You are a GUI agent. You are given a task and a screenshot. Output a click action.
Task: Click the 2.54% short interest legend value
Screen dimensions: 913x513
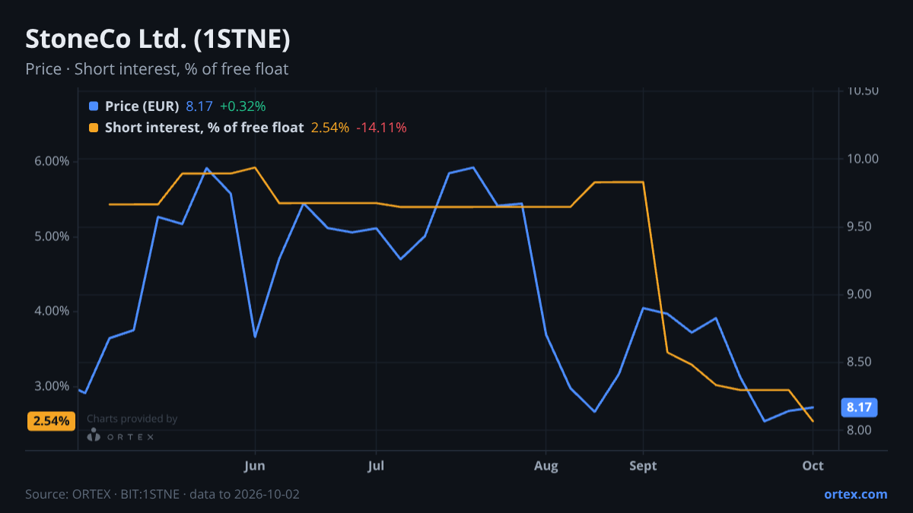330,128
